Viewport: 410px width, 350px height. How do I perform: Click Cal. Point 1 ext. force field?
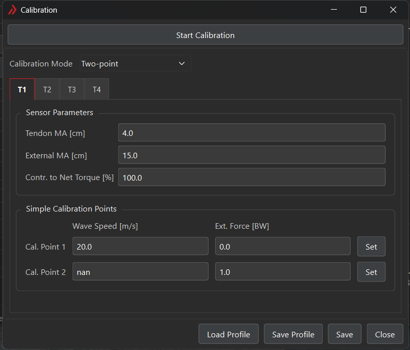point(283,246)
